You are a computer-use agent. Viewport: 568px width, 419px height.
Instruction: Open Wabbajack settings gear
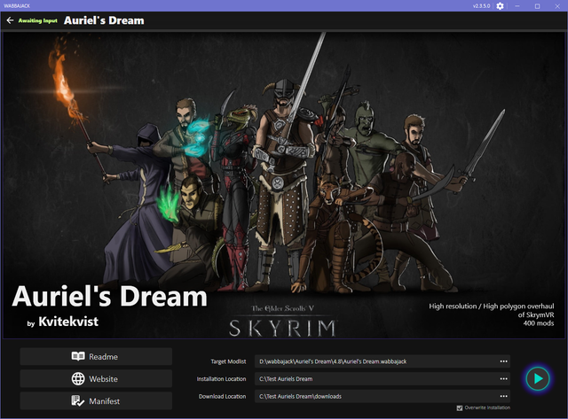[500, 6]
